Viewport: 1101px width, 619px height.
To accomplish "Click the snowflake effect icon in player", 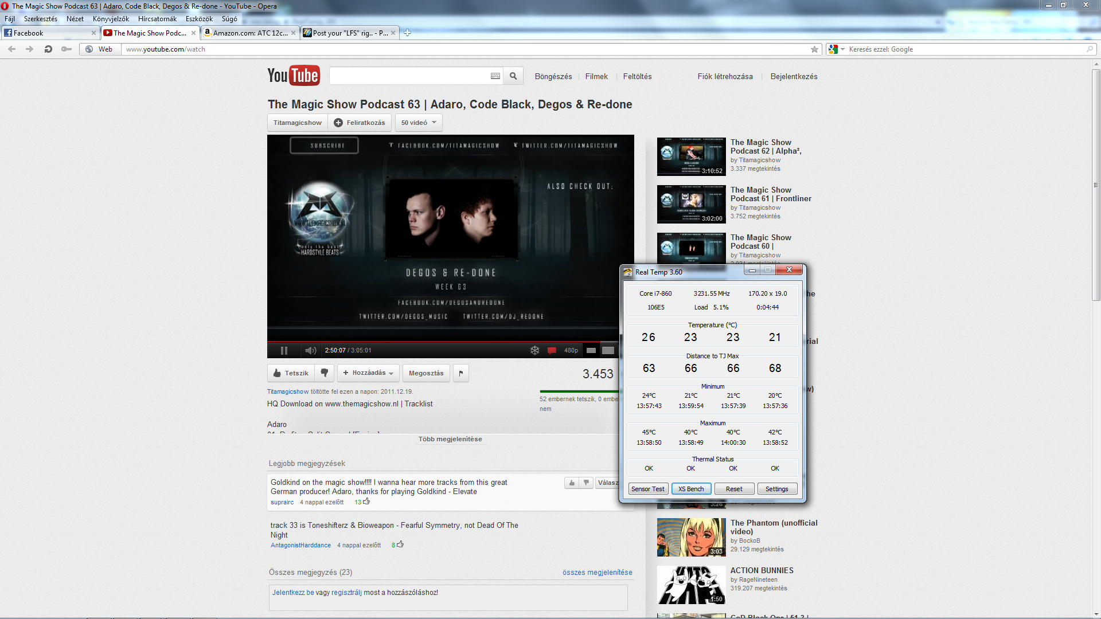I will point(534,351).
